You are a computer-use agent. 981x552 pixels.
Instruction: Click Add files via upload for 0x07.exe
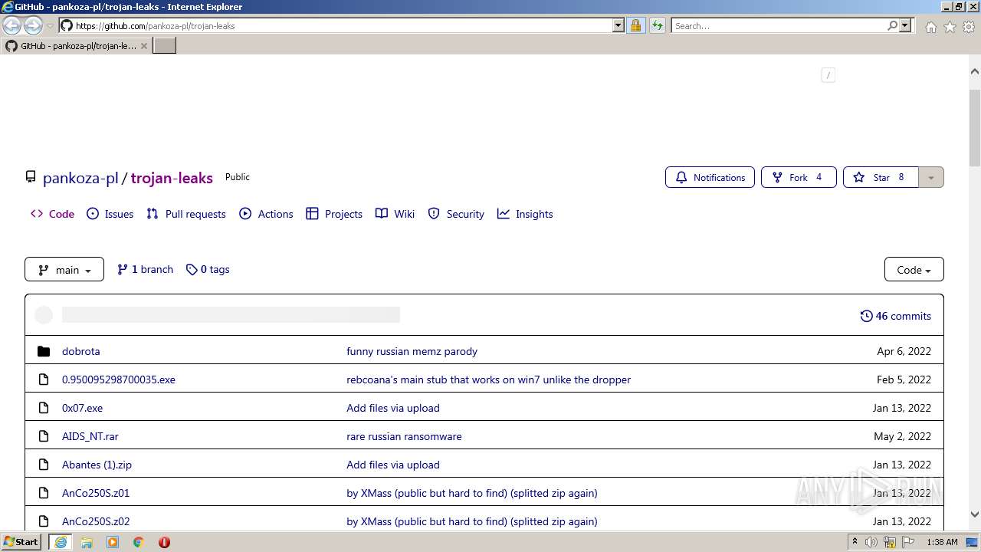click(x=393, y=408)
